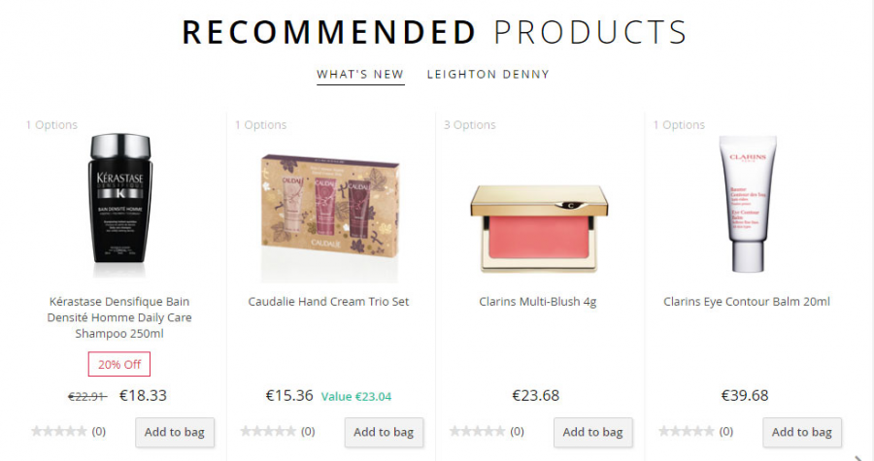Click the 20% Off badge
This screenshot has width=874, height=461.
(x=119, y=364)
